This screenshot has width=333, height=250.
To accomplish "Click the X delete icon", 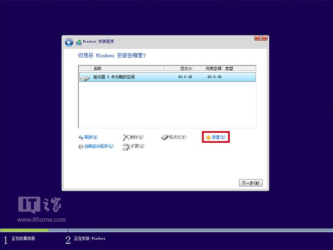I will point(126,138).
